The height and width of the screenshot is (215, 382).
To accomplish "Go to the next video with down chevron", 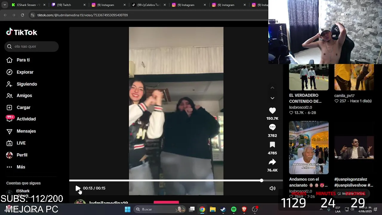I will tap(272, 98).
